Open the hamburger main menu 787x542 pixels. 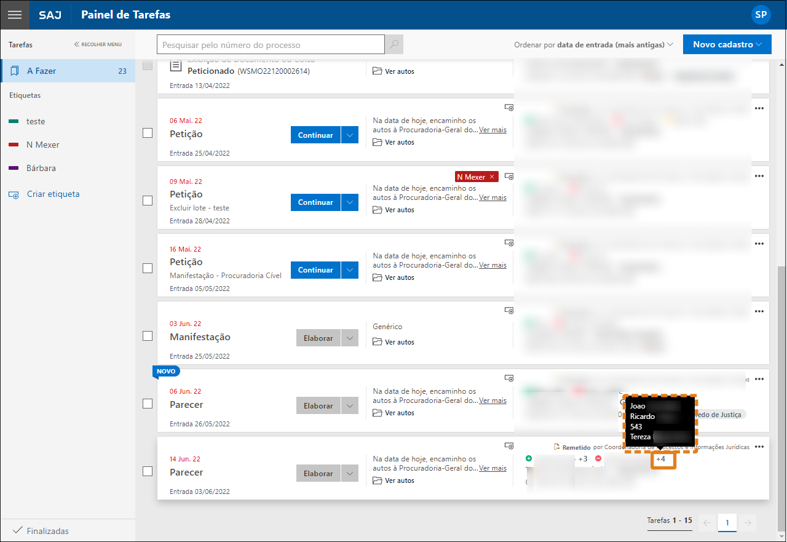click(x=15, y=15)
